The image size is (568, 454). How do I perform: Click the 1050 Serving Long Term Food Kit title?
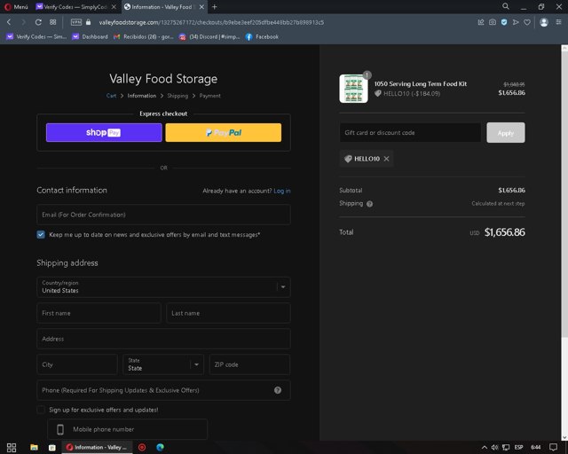click(x=421, y=83)
